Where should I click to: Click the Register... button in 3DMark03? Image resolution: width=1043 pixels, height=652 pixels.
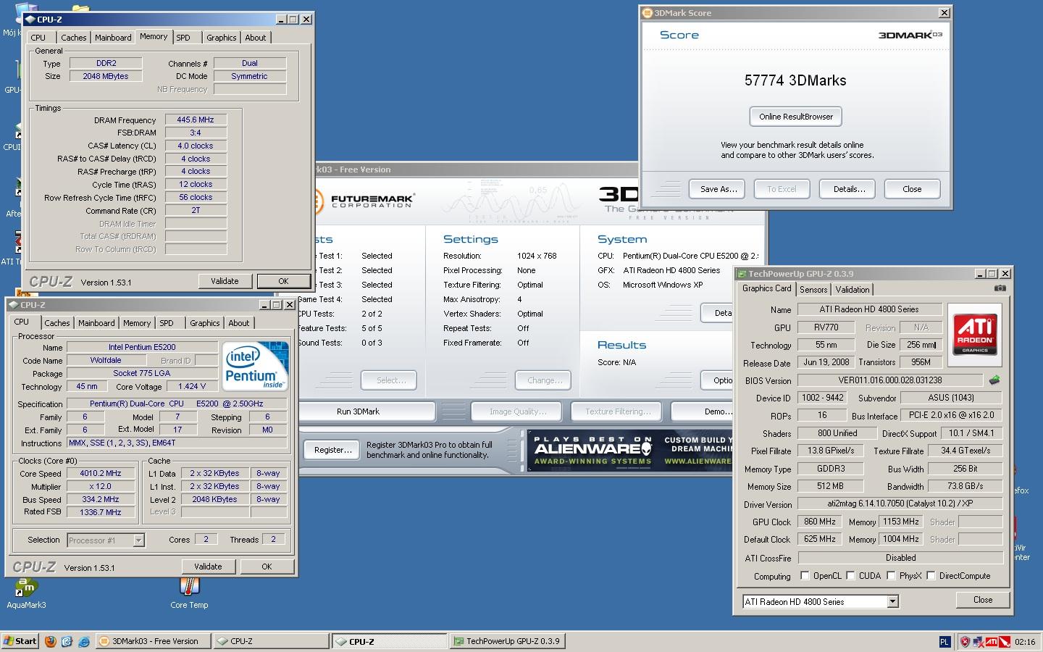click(333, 450)
